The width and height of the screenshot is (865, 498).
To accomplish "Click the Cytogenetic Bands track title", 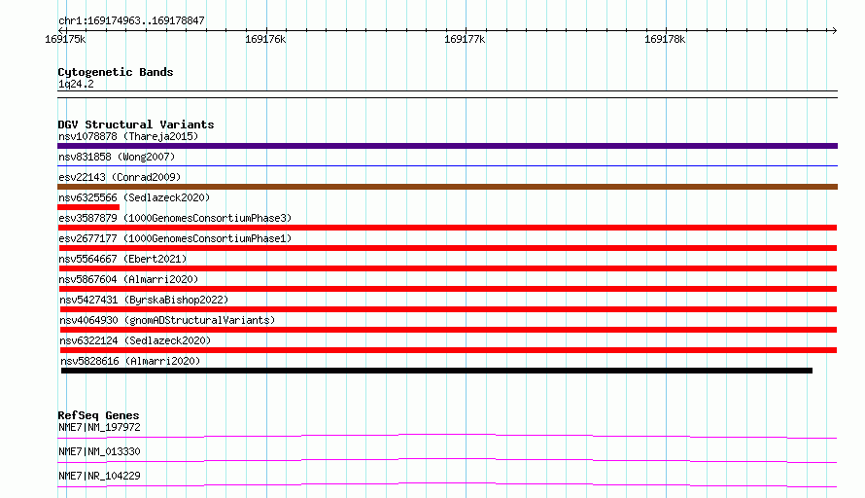I will pyautogui.click(x=116, y=72).
